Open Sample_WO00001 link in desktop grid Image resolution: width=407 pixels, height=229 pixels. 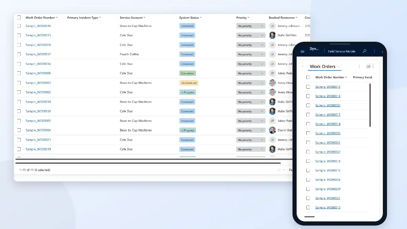click(x=38, y=83)
